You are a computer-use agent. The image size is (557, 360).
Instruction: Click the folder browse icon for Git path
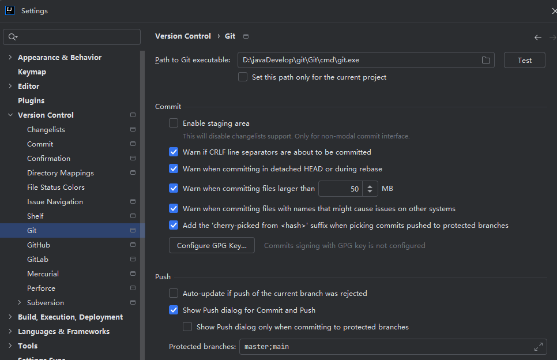click(x=486, y=60)
